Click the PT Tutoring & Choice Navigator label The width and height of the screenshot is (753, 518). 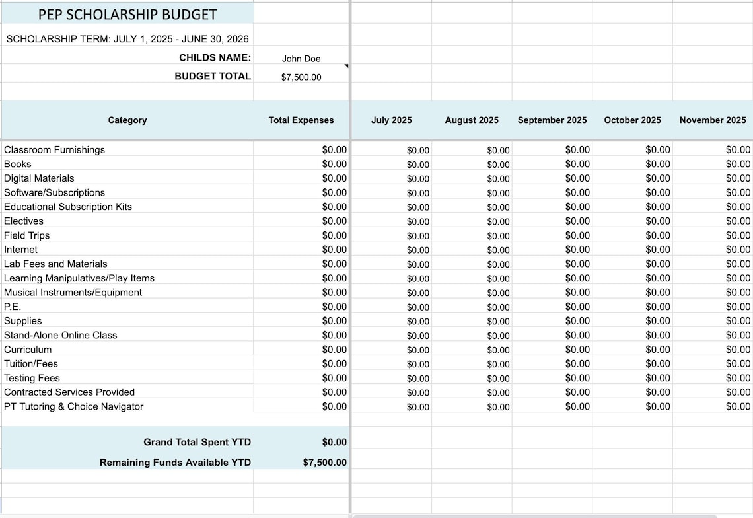click(x=72, y=406)
